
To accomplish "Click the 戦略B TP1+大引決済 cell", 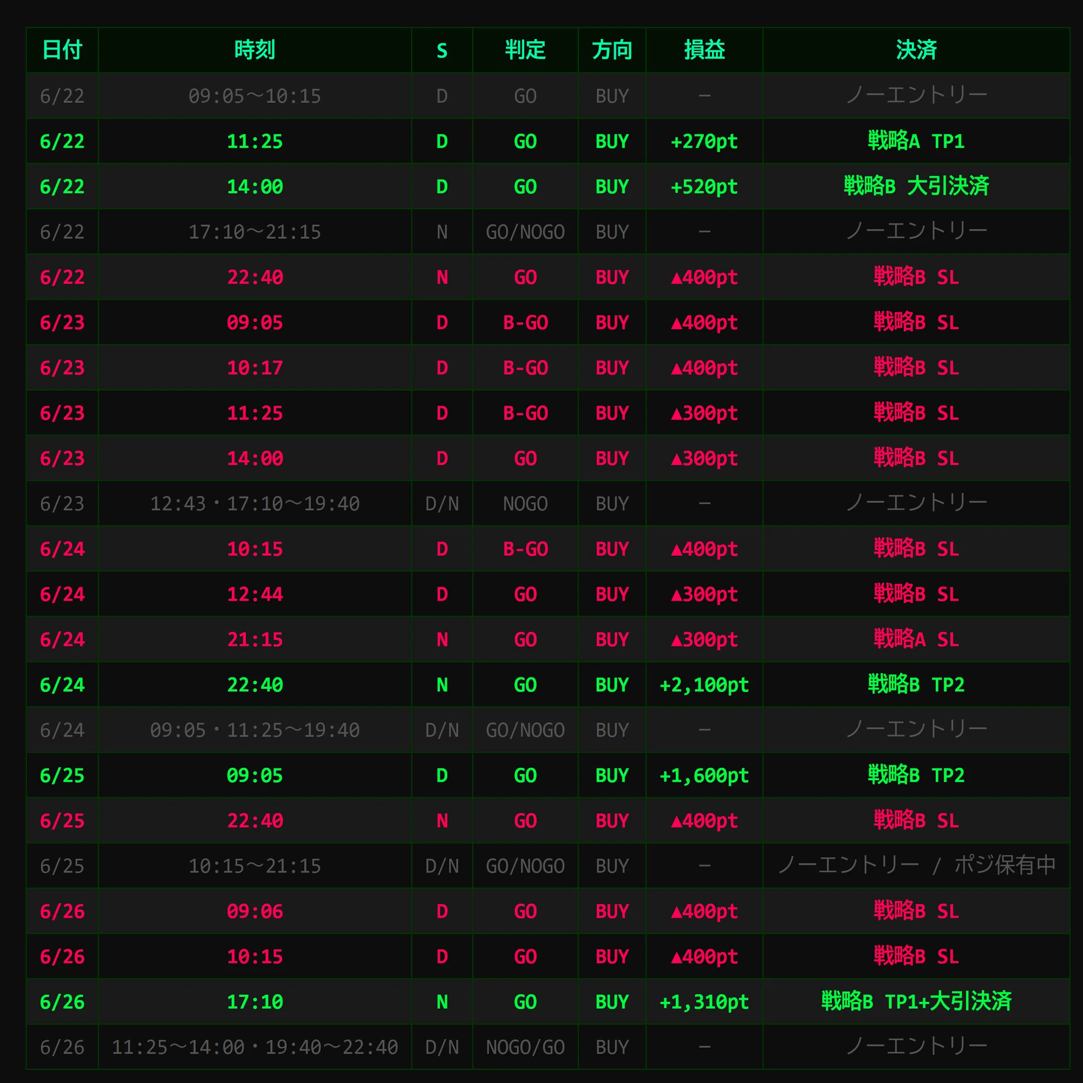I will point(917,1002).
